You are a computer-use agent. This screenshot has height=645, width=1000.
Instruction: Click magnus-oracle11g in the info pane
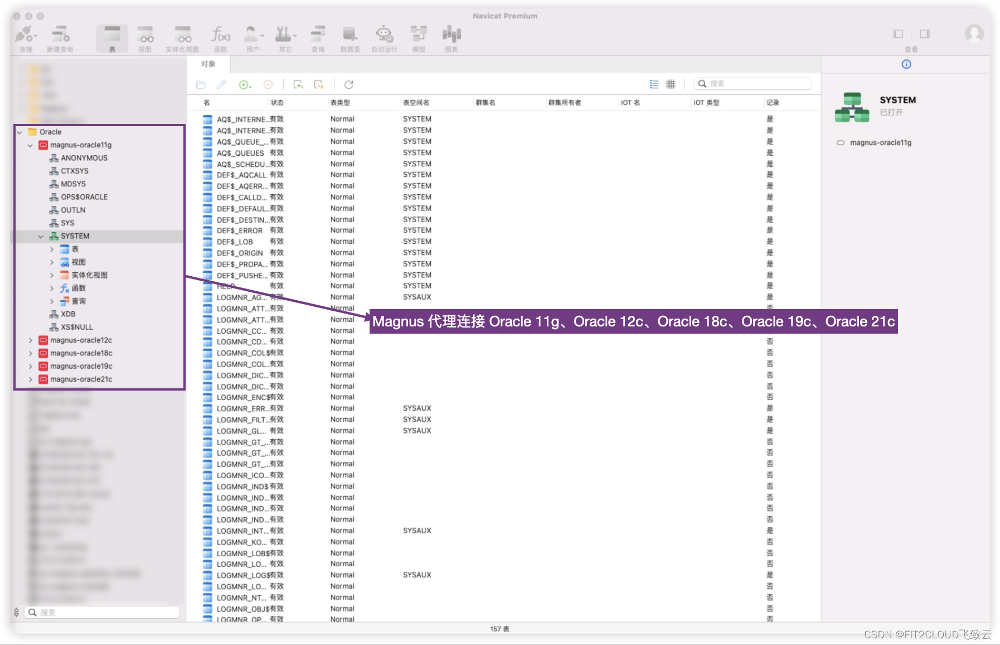point(881,143)
